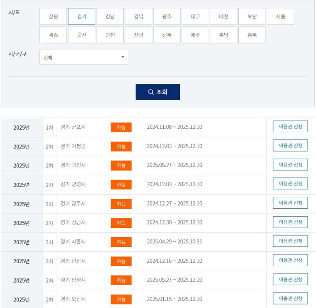Click the text 경기 안산시
This screenshot has height=308, width=316.
[73, 261]
